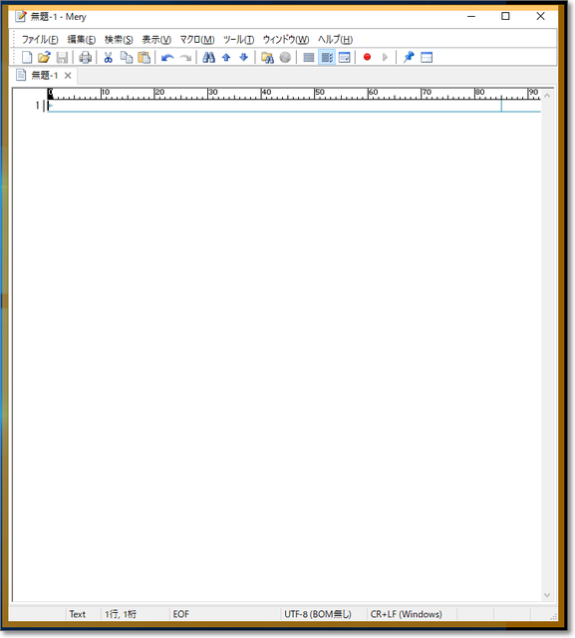Open the Text mode selector in status bar
Image resolution: width=575 pixels, height=638 pixels.
pyautogui.click(x=78, y=614)
